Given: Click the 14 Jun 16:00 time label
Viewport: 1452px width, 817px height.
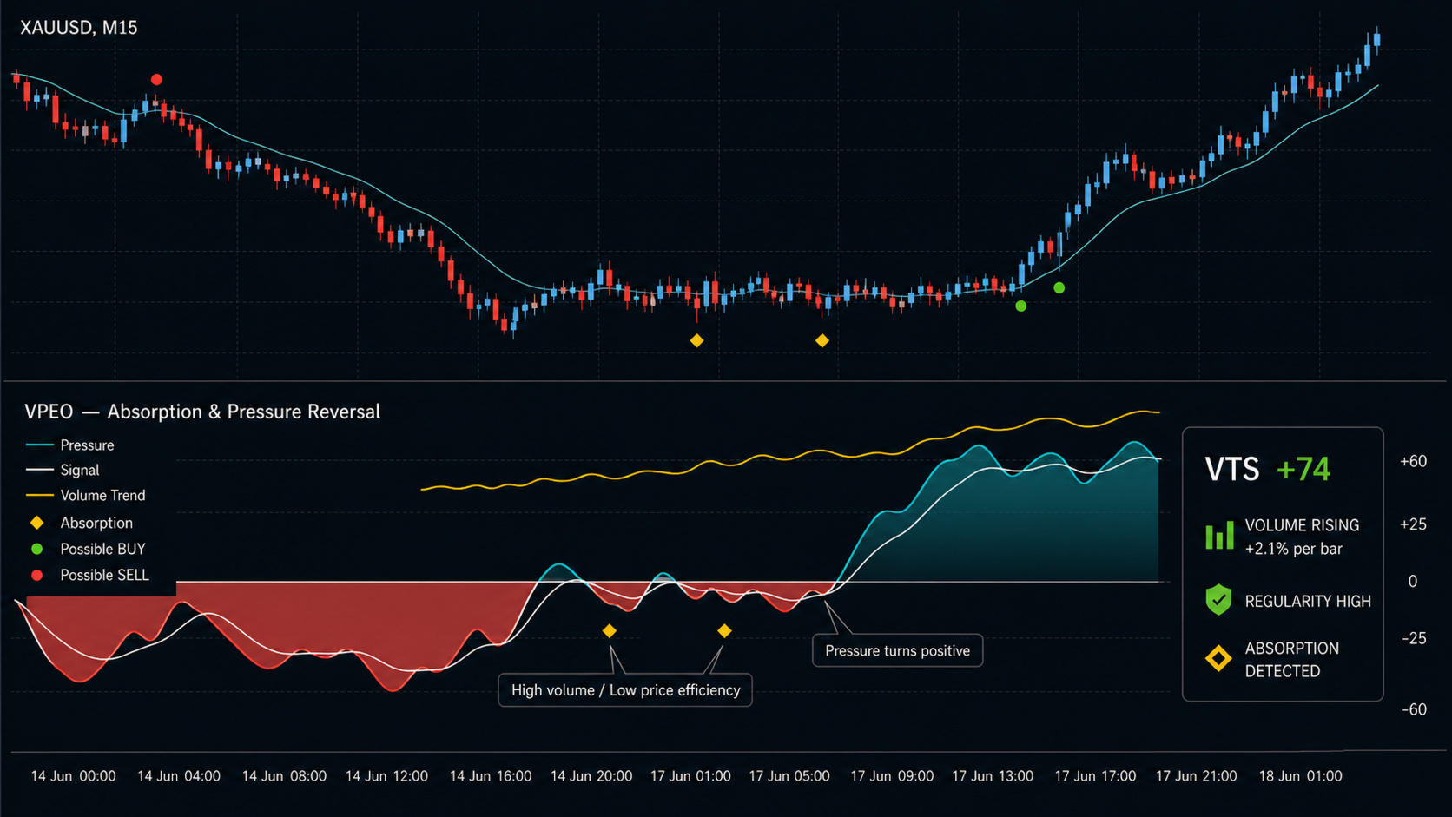Looking at the screenshot, I should click(x=491, y=776).
